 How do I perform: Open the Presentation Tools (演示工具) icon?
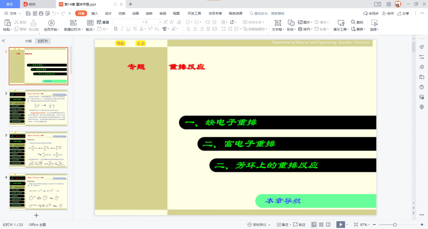[x=340, y=23]
